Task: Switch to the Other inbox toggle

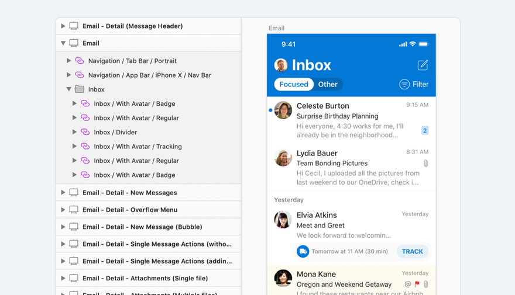Action: tap(328, 84)
